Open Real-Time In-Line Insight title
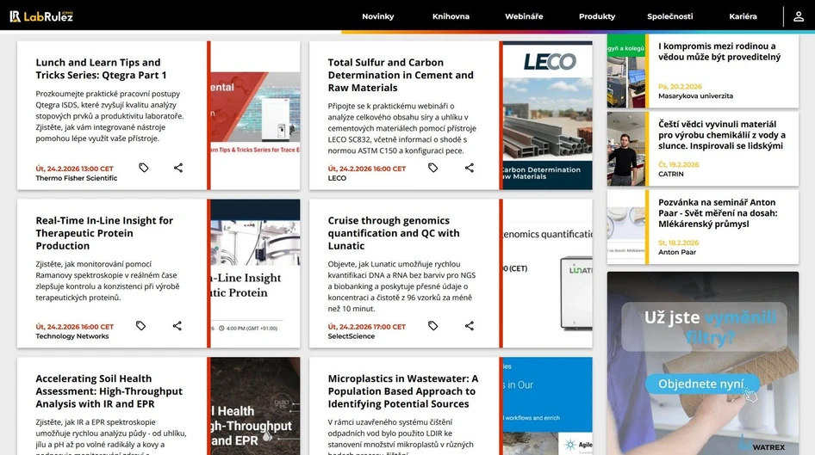This screenshot has width=815, height=455. click(104, 233)
